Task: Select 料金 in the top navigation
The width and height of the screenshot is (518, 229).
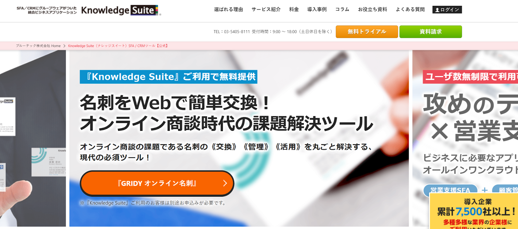Action: (294, 9)
